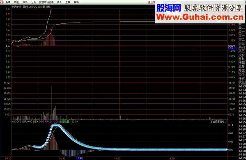Click the 涨幅 row in quote panel
The image size is (246, 160).
241,63
